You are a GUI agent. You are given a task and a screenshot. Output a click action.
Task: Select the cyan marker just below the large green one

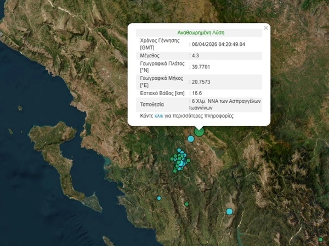(191, 139)
